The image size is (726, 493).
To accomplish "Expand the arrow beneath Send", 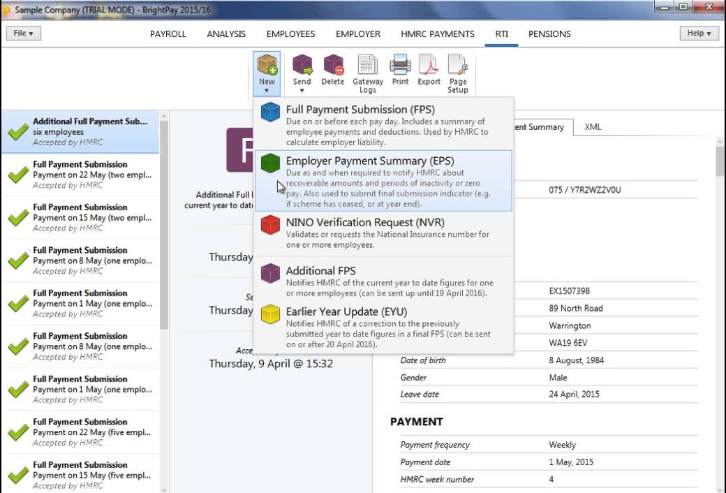I will click(302, 91).
